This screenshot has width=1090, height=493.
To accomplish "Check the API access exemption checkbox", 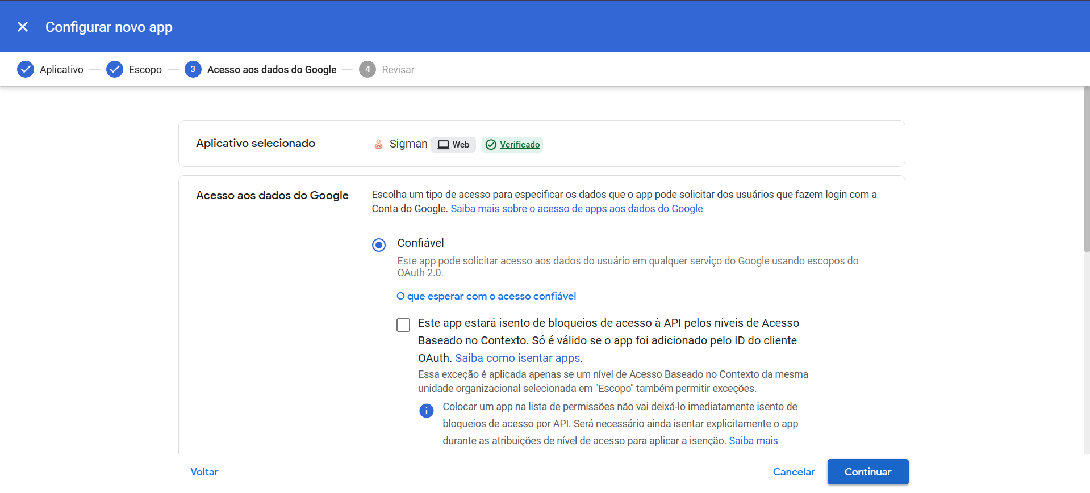I will [x=403, y=325].
